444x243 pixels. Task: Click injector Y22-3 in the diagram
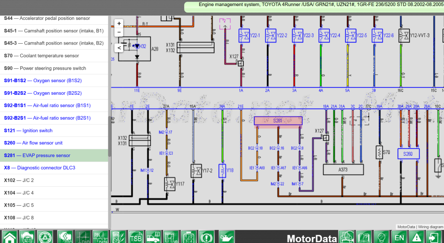(297, 35)
